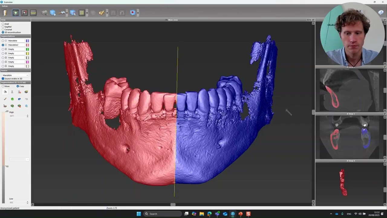The image size is (387, 218).
Task: Click the X-View 3 axial slice thumbnail
Action: 349,137
